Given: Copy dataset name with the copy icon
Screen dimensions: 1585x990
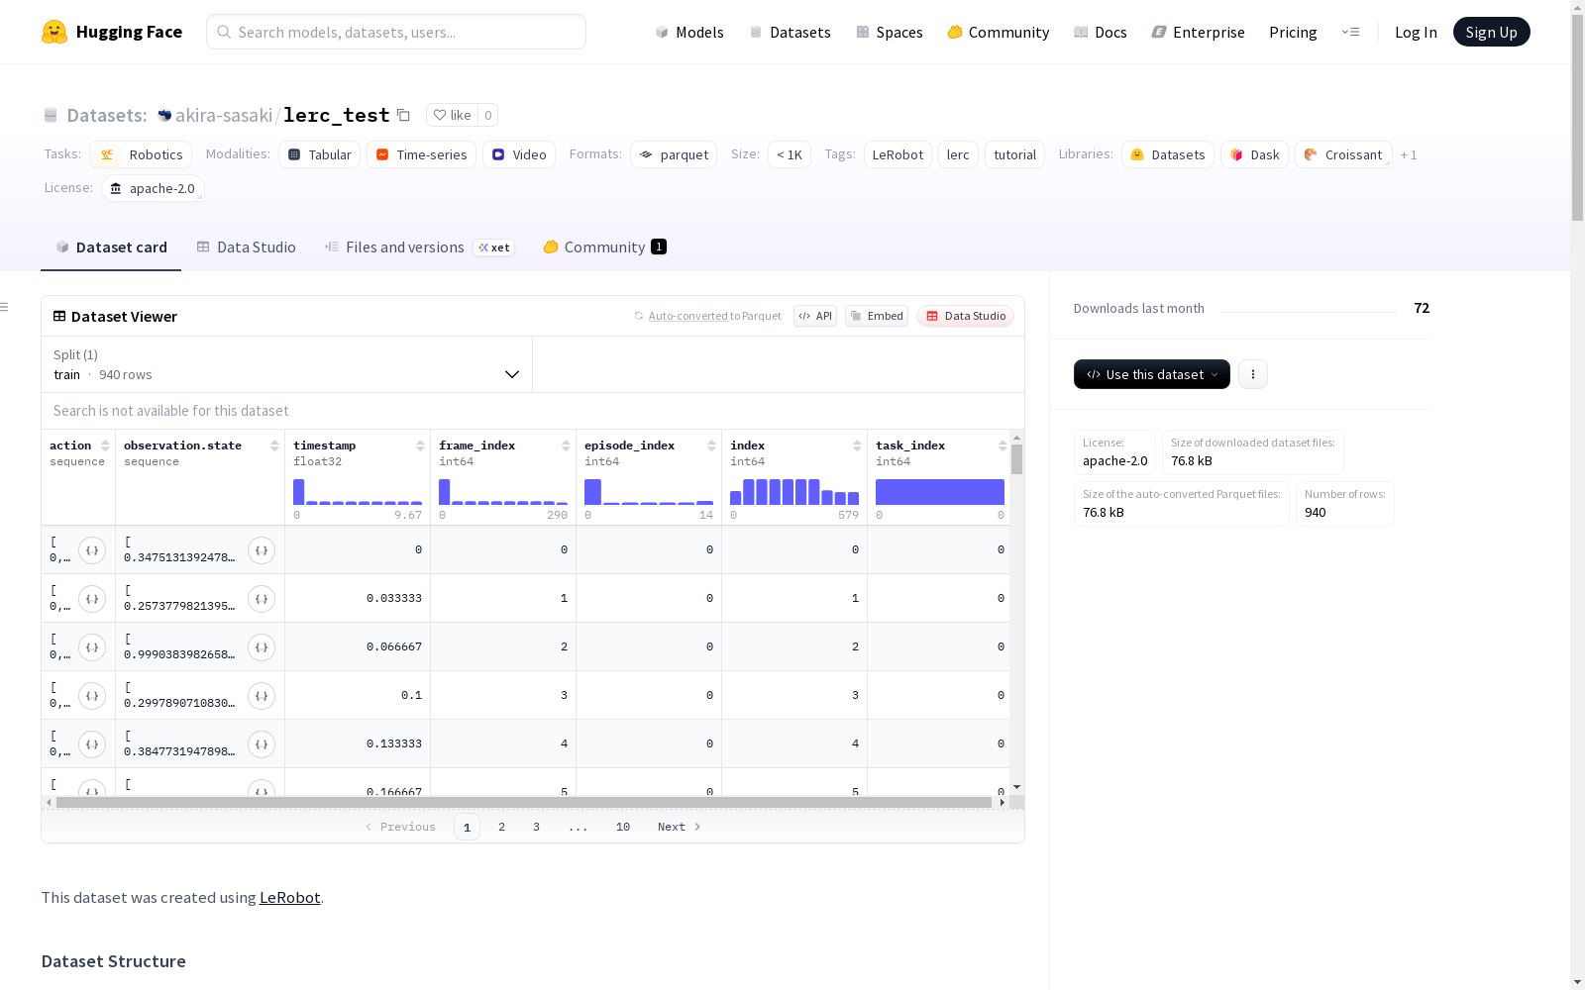Looking at the screenshot, I should click(x=403, y=115).
